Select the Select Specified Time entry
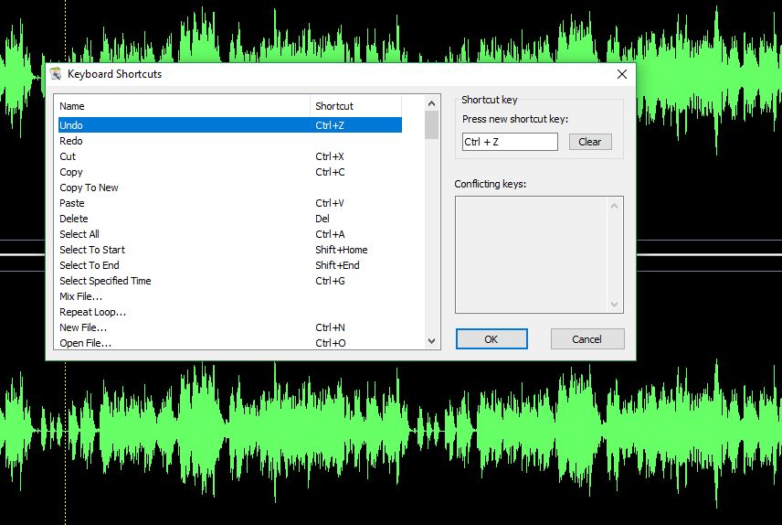 point(105,281)
